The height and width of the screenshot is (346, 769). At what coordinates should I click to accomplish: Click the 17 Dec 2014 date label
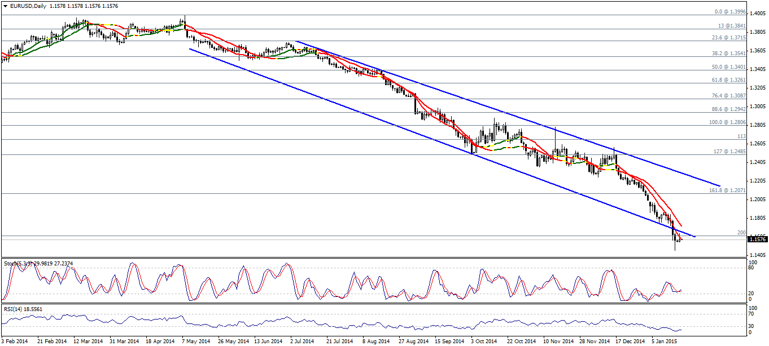(630, 341)
